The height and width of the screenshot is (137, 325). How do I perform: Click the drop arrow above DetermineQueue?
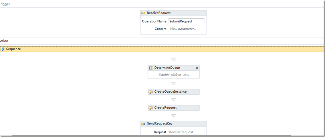pos(174,60)
